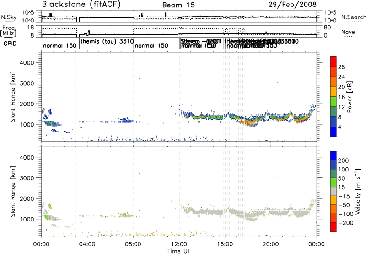Click the '-200' value on velocity scale
The height and width of the screenshot is (254, 366).
click(x=346, y=223)
